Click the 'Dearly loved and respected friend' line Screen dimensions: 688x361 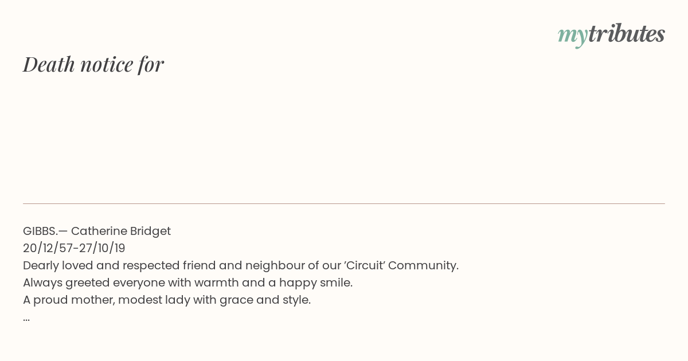241,265
